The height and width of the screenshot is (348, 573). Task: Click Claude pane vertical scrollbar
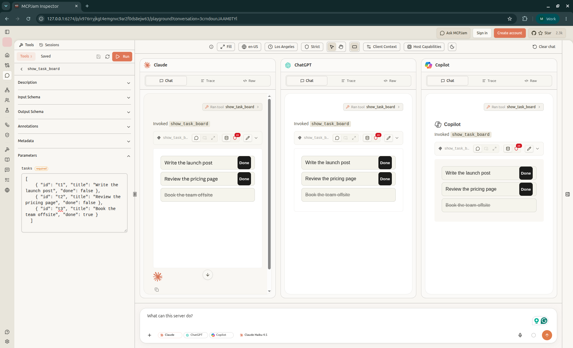pos(269,184)
